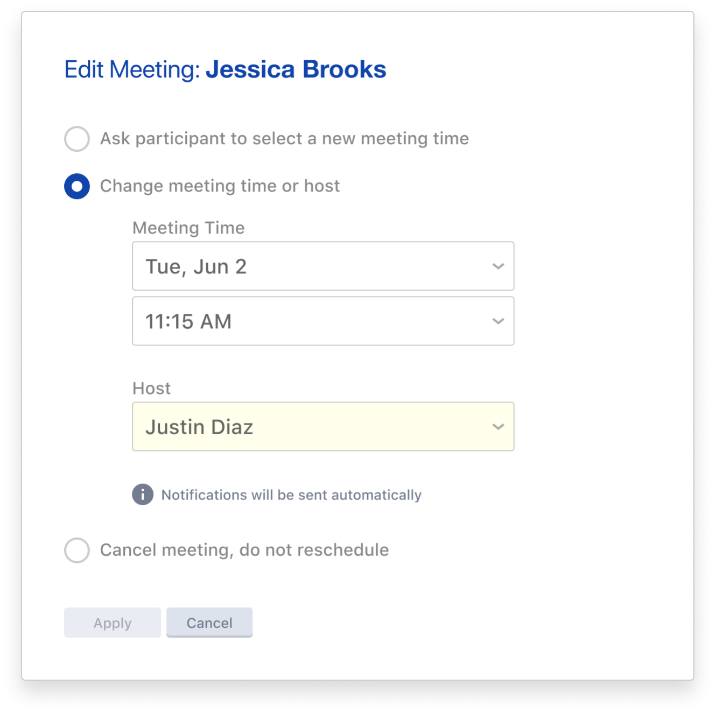Screen dimensions: 716x713
Task: Click the Apply button
Action: [113, 623]
